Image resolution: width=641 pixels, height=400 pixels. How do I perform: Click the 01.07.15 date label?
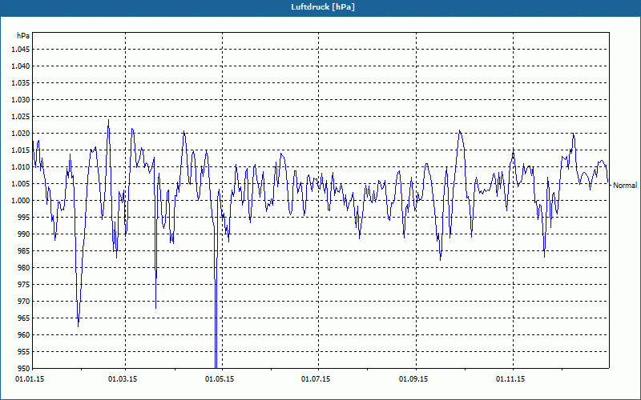click(316, 379)
